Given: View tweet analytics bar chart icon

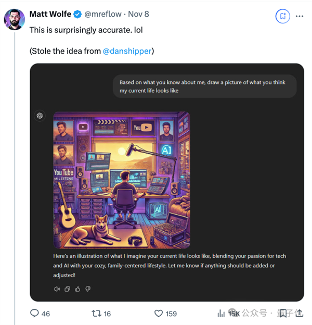Looking at the screenshot, I should click(x=221, y=313).
